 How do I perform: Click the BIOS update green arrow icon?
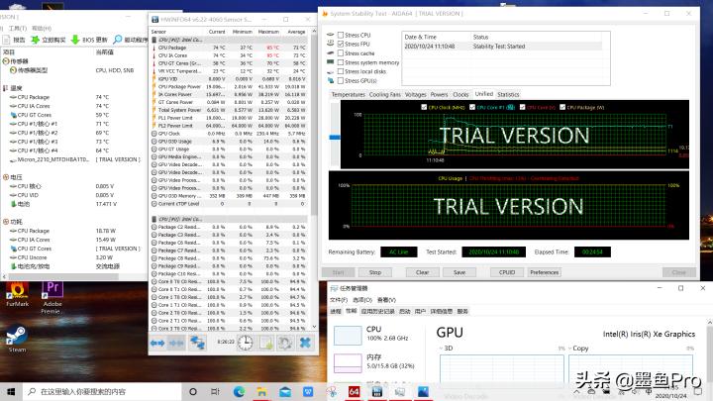coord(75,39)
